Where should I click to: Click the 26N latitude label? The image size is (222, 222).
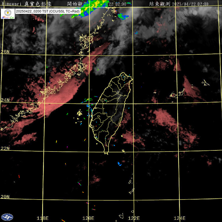point(5,52)
